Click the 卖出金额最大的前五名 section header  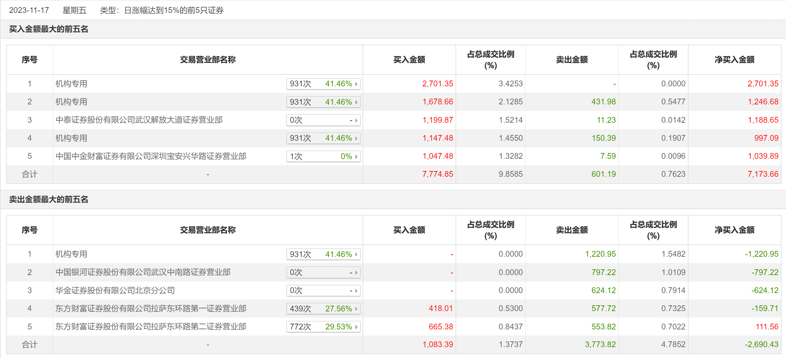pyautogui.click(x=48, y=200)
